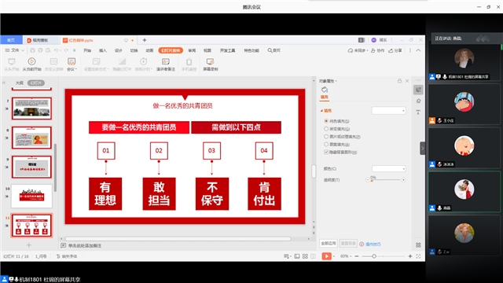Screen dimensions: 503x283
Task: Click the grid icon at bottom of right sidebar
Action: coord(418,244)
